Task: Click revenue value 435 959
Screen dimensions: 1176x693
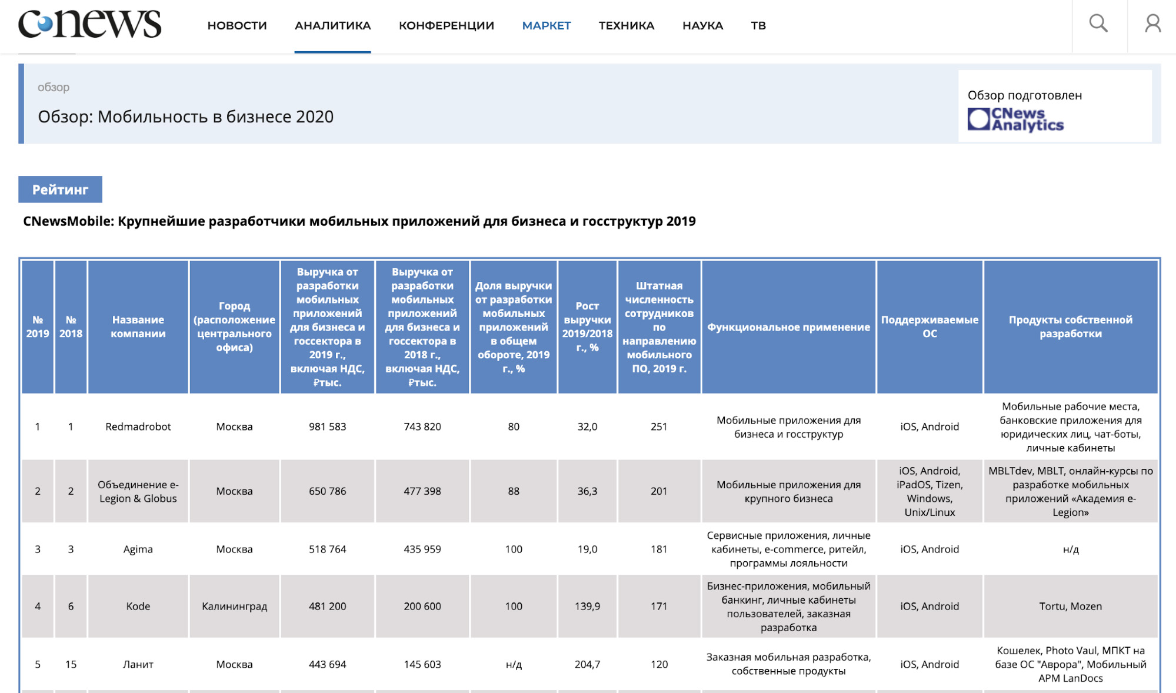Action: click(x=422, y=549)
